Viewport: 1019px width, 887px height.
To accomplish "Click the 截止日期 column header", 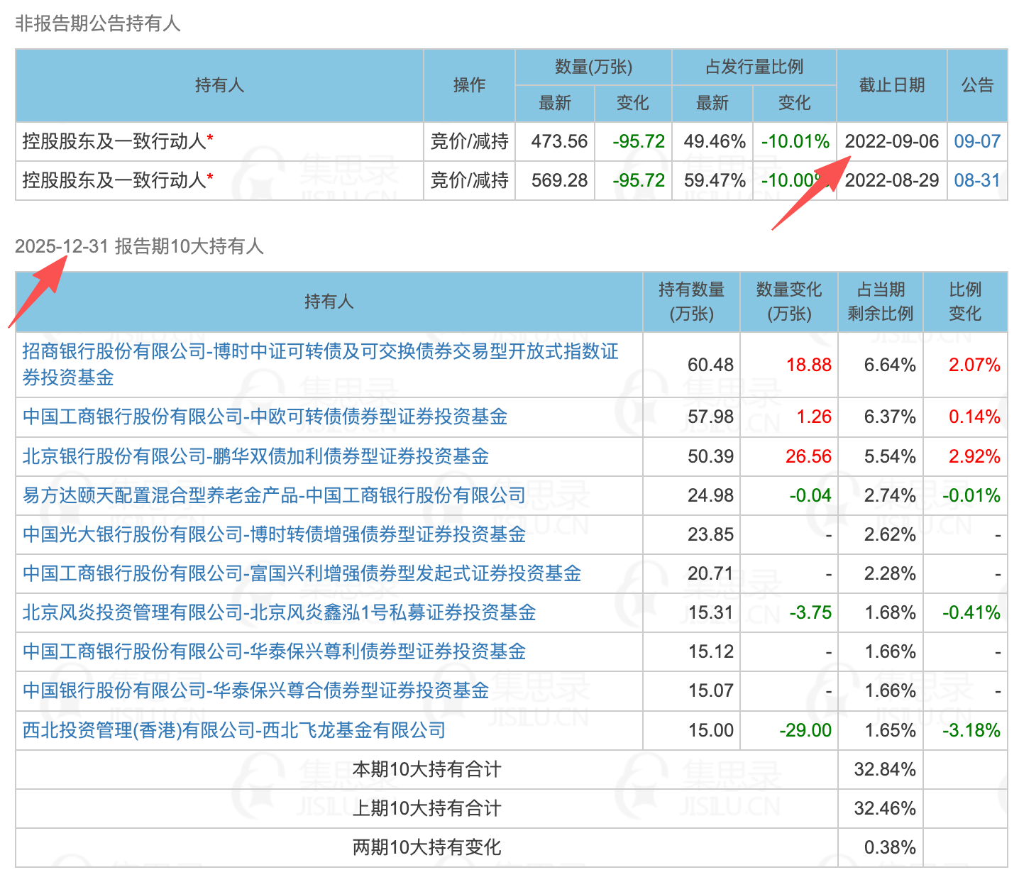I will tap(891, 85).
